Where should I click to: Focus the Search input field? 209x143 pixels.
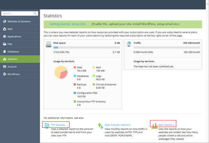[x=17, y=14]
